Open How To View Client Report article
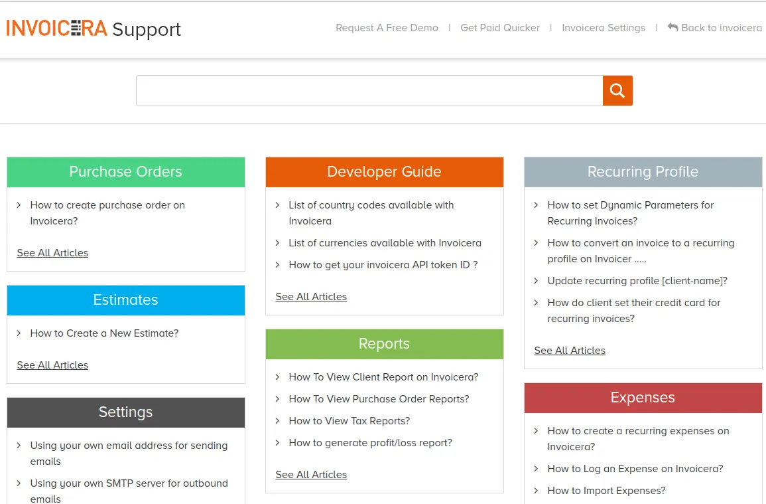The width and height of the screenshot is (766, 504). [x=383, y=377]
